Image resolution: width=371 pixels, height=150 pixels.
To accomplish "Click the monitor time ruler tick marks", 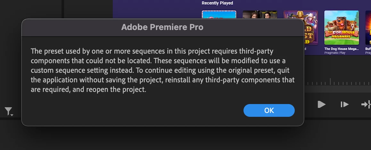I will coord(336,83).
